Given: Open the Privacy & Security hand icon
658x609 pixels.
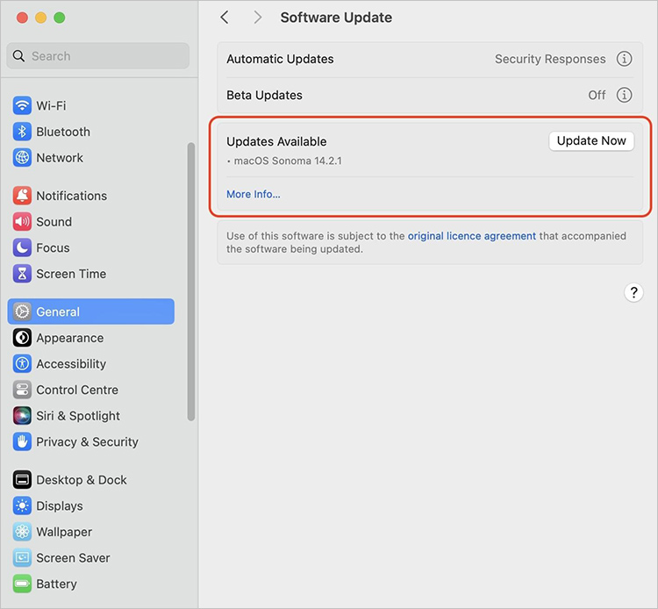Looking at the screenshot, I should [x=22, y=441].
